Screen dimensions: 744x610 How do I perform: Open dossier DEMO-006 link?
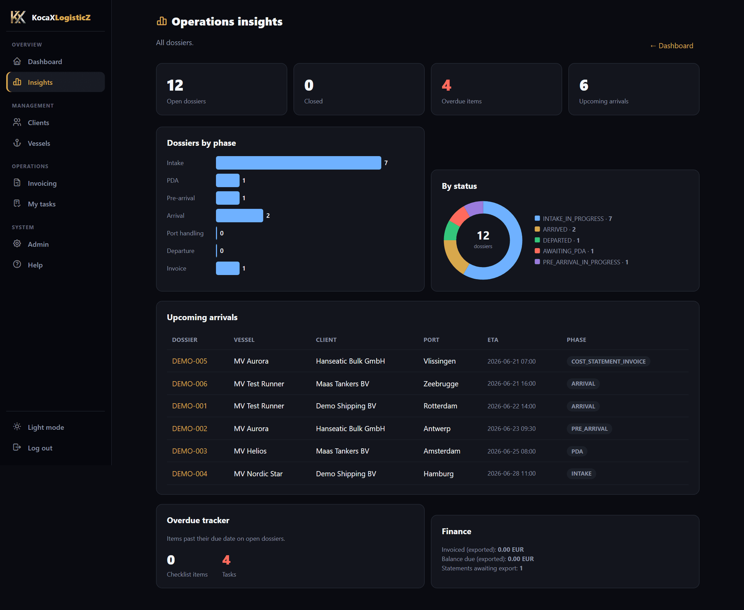pos(189,384)
